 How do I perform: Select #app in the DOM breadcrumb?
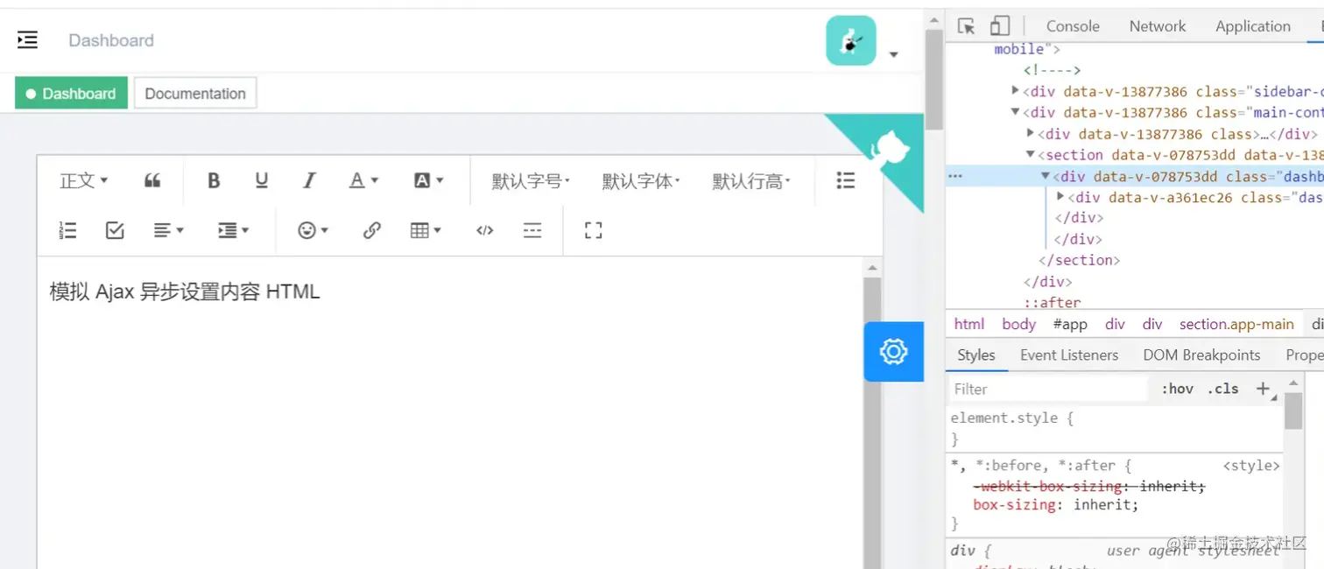tap(1070, 324)
